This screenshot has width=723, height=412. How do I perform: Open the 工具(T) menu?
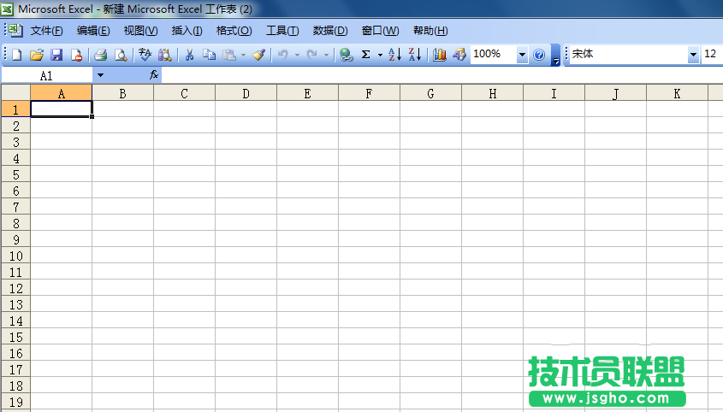(282, 31)
